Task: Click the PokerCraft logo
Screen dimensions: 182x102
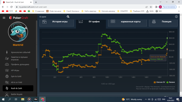Action: coord(19,18)
